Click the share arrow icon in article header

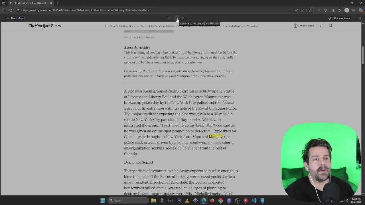[x=322, y=26]
